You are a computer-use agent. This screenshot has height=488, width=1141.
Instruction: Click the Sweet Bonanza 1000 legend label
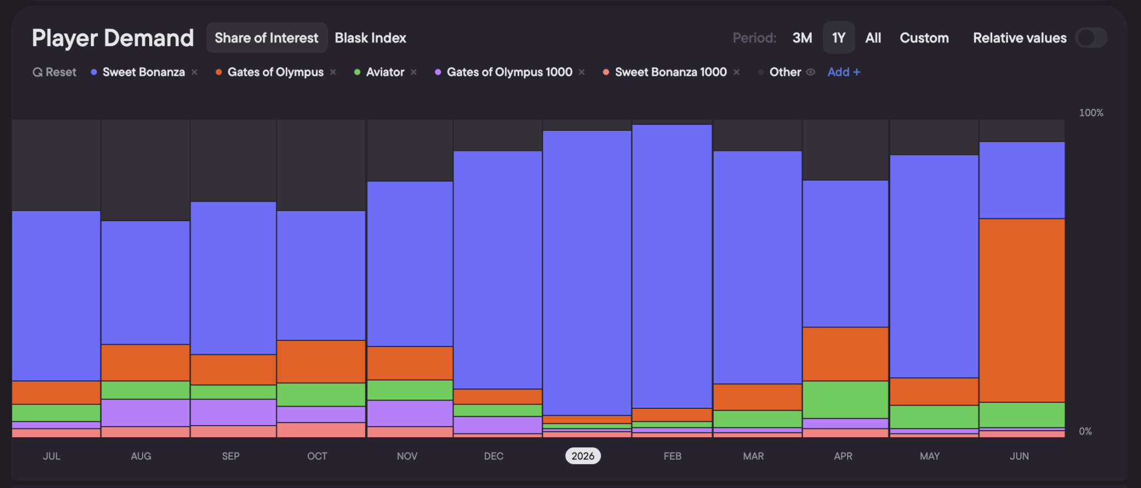[x=671, y=72]
